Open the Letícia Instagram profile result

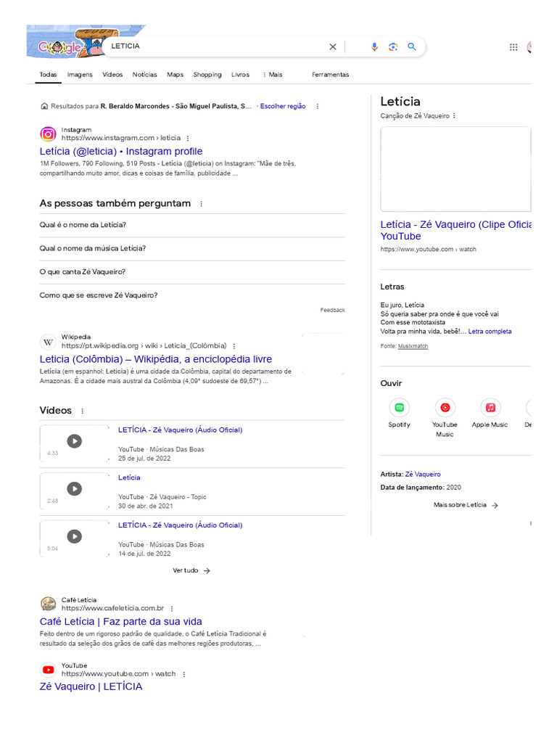121,151
